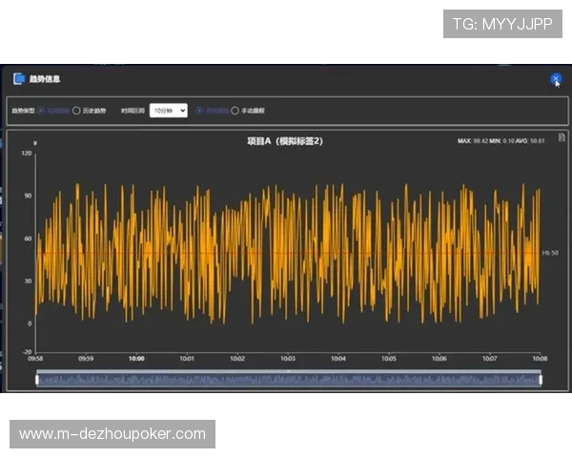Select the real-time trend radio button
The image size is (572, 458).
[41, 111]
